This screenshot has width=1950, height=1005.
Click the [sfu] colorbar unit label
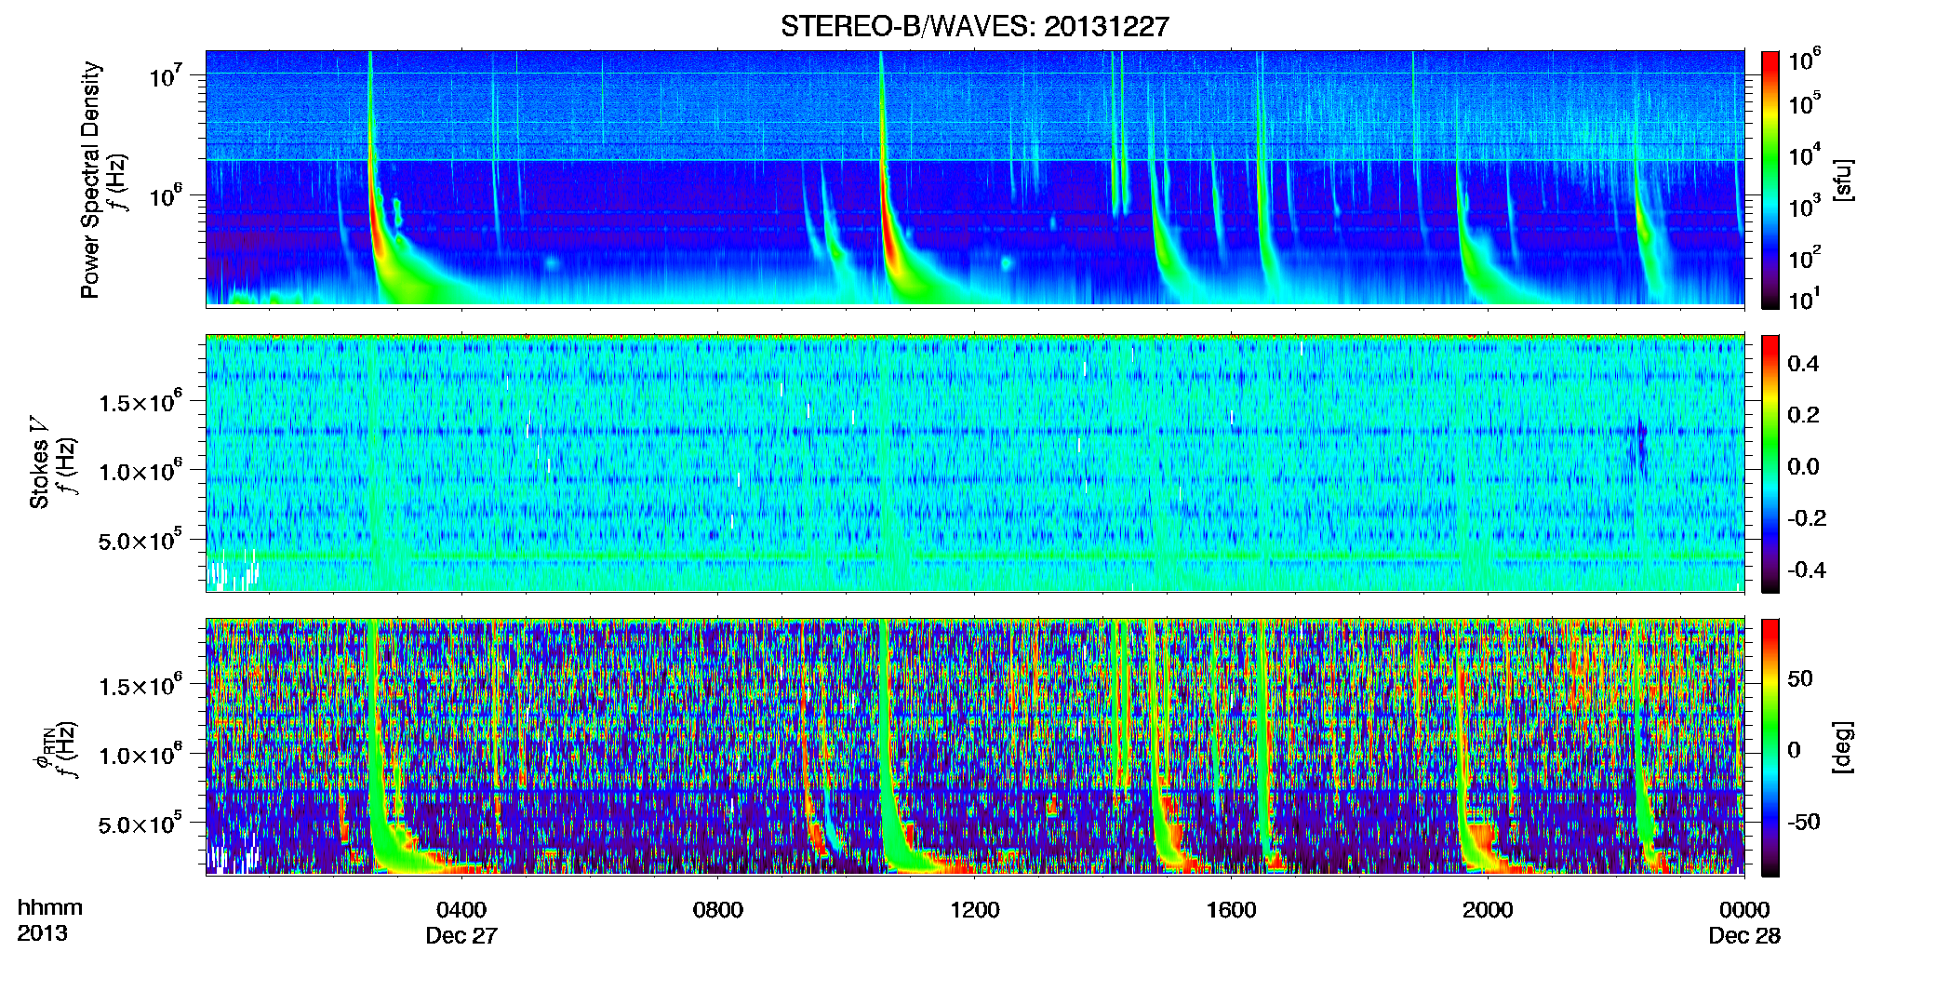point(1843,180)
